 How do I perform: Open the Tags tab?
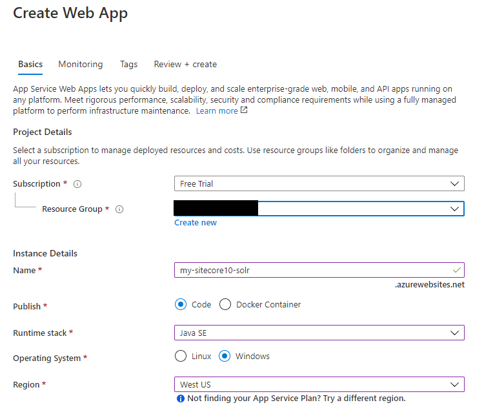[128, 64]
